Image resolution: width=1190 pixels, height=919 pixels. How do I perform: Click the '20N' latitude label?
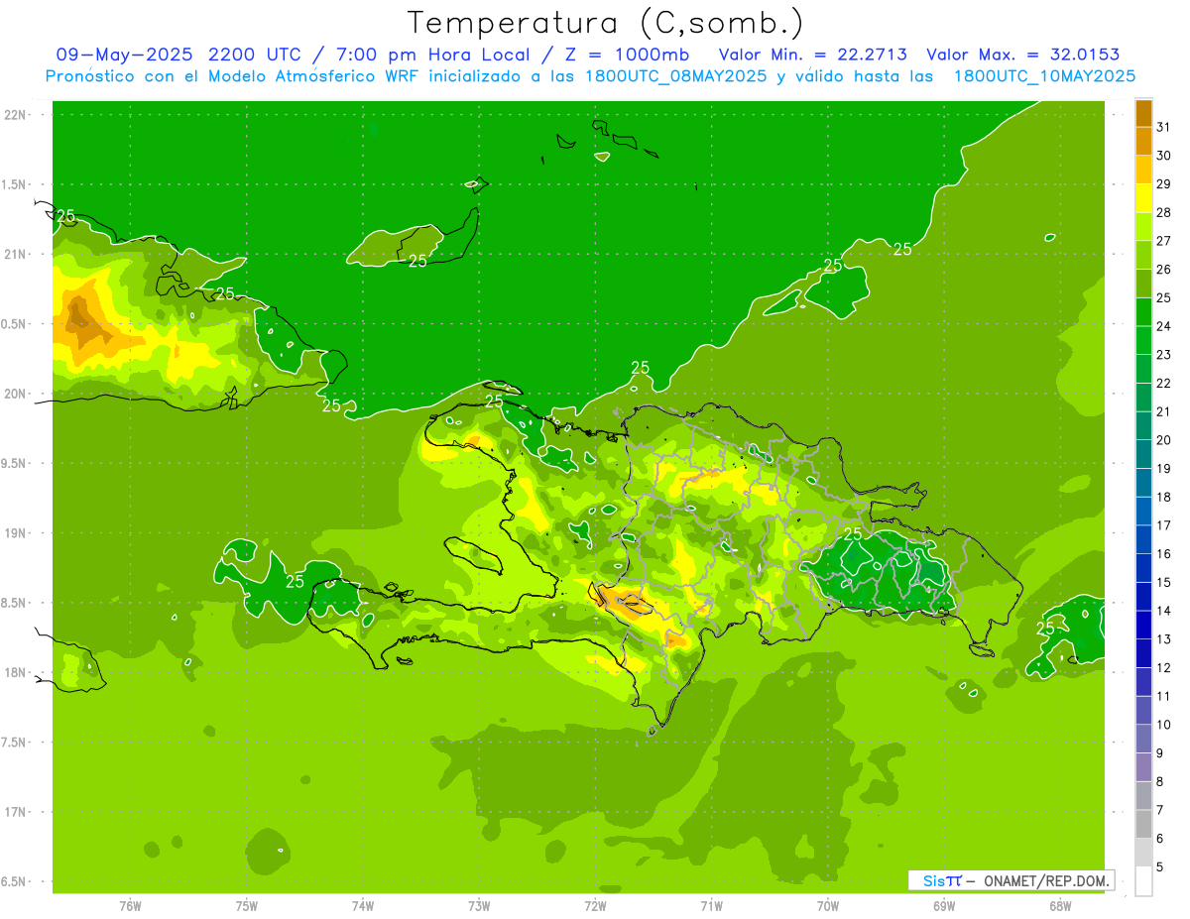point(16,394)
